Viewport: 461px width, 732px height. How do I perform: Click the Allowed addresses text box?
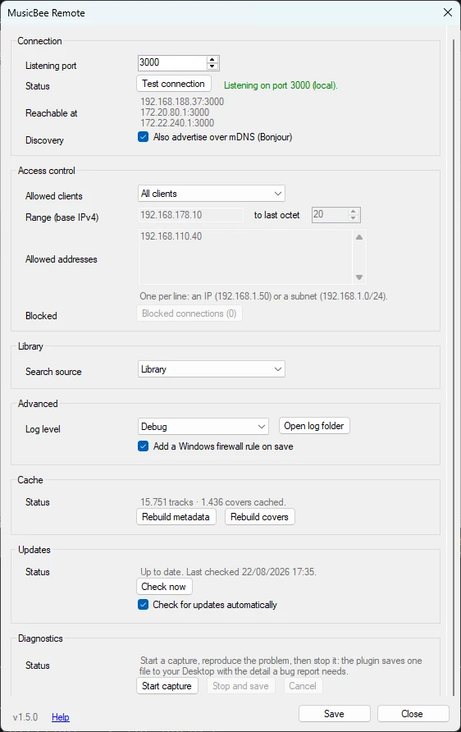click(x=245, y=257)
